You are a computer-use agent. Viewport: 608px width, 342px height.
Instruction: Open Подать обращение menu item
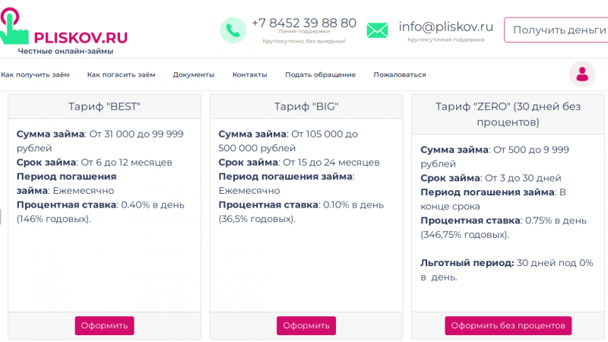coord(320,74)
